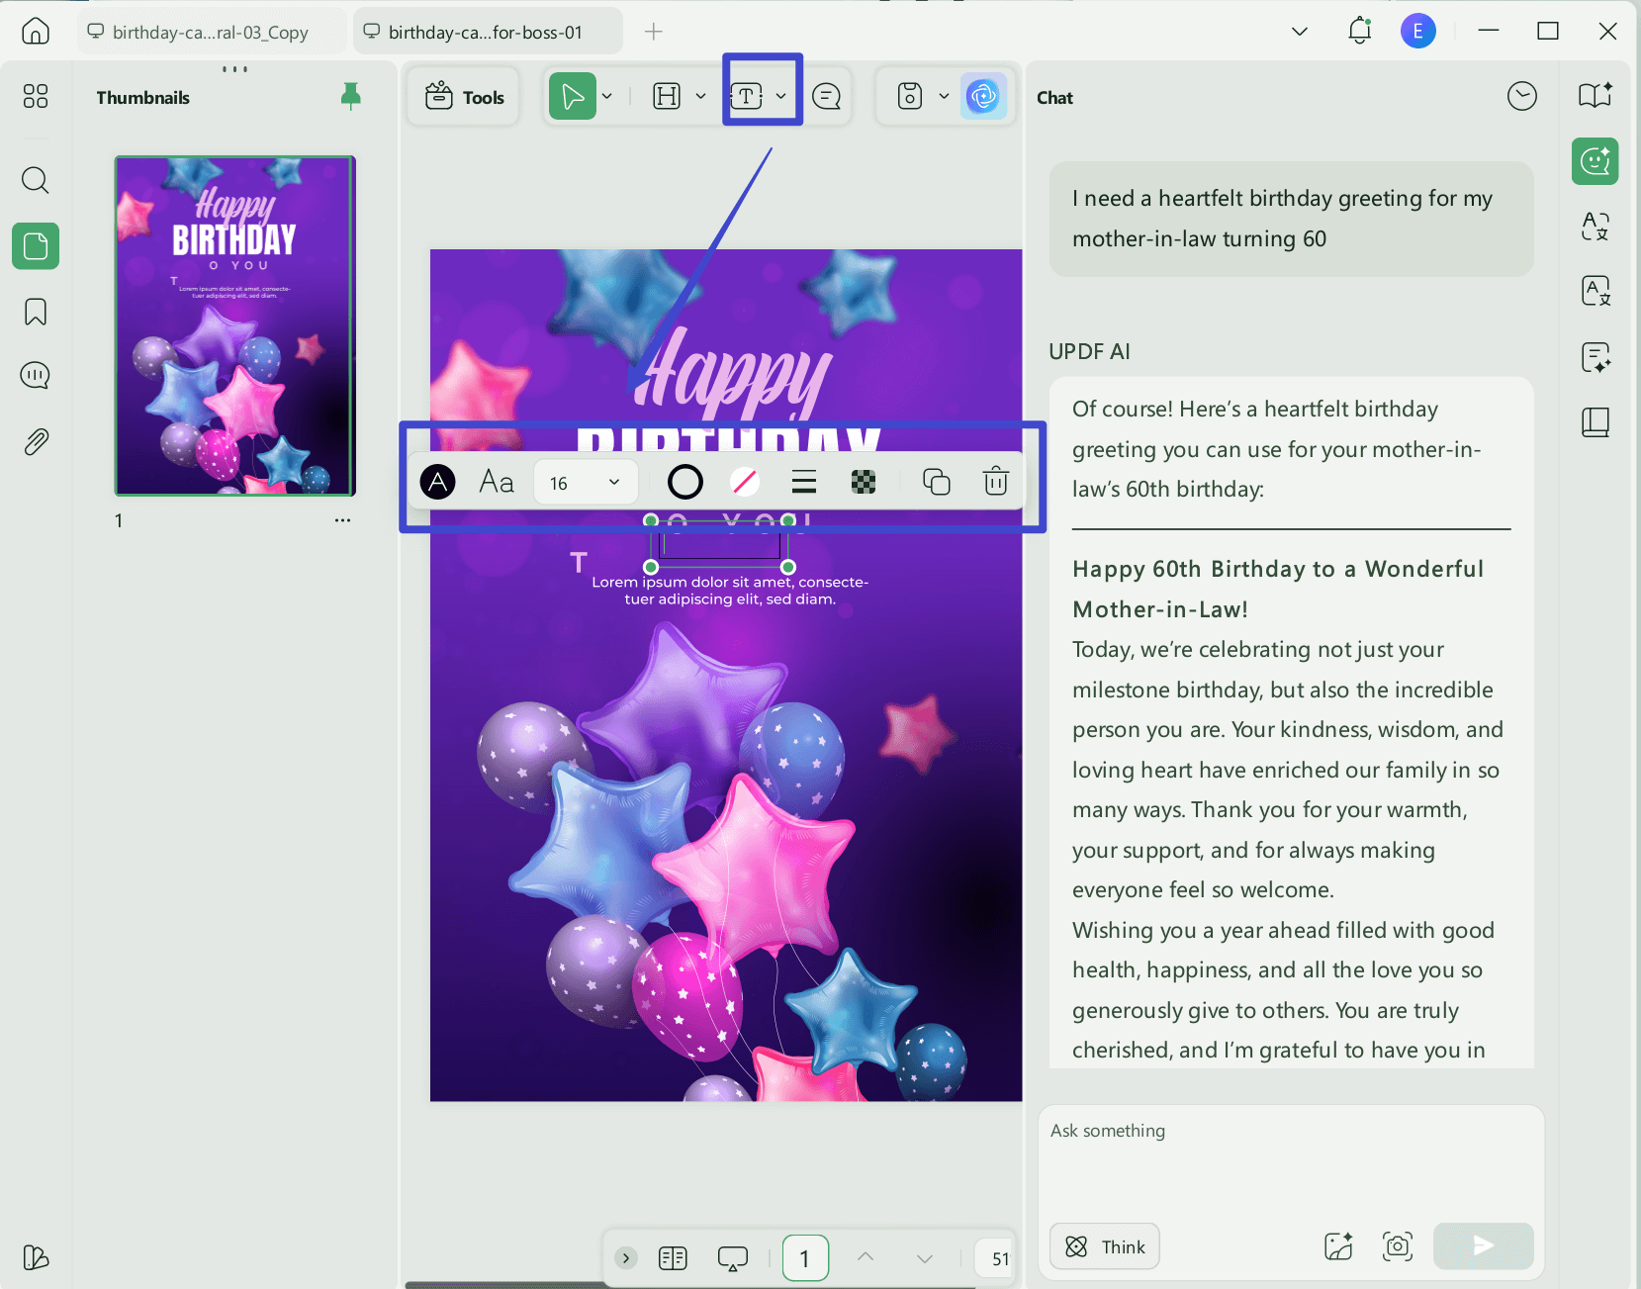Open the comments list panel

[36, 376]
